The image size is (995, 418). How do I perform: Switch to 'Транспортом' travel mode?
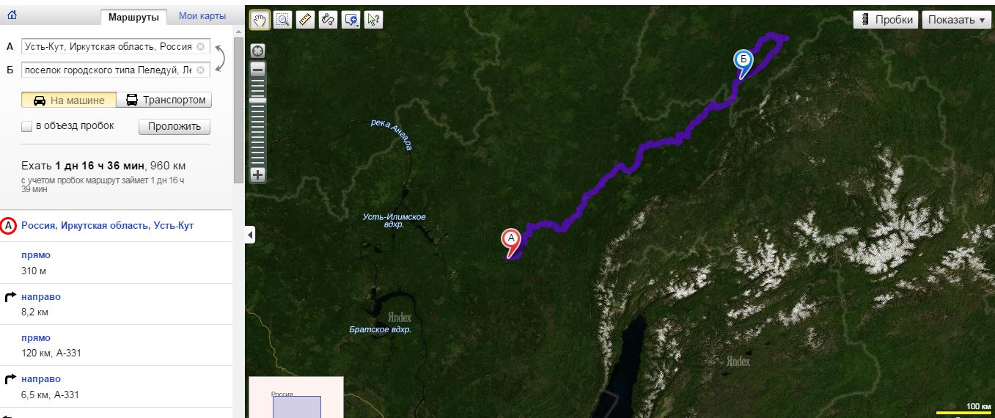coord(164,100)
